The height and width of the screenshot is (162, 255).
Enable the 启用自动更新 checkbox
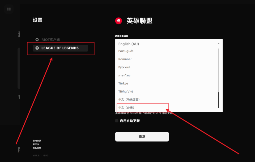[117, 121]
